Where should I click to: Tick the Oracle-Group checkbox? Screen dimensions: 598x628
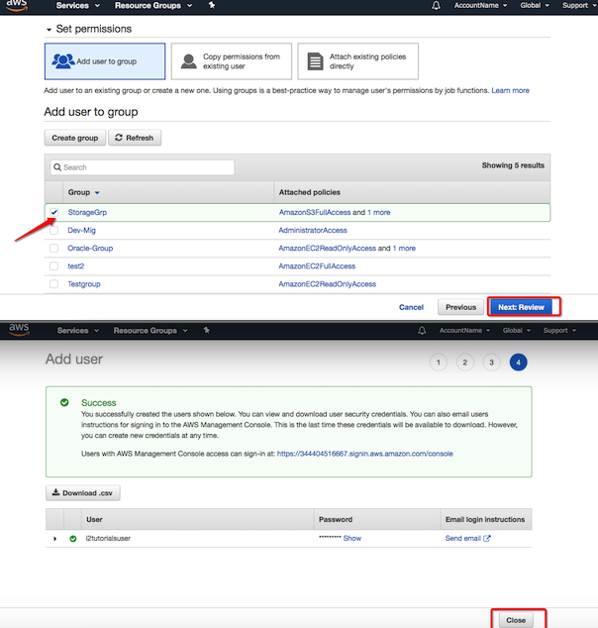[53, 249]
